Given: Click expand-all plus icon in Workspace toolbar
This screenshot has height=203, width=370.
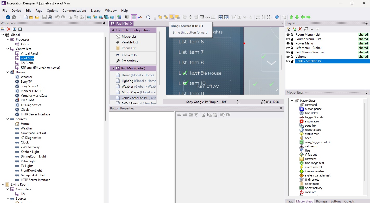Looking at the screenshot, I should click(14, 29).
